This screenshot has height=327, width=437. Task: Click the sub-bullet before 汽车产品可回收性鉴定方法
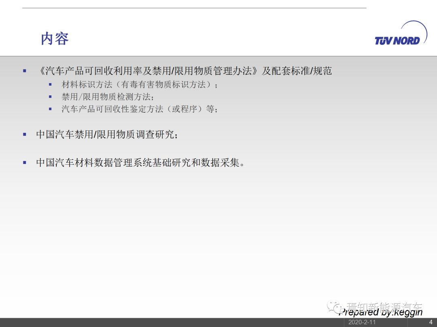click(x=50, y=109)
